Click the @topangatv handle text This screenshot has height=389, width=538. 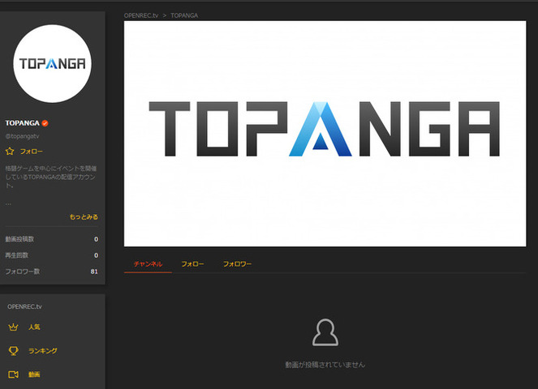point(22,136)
